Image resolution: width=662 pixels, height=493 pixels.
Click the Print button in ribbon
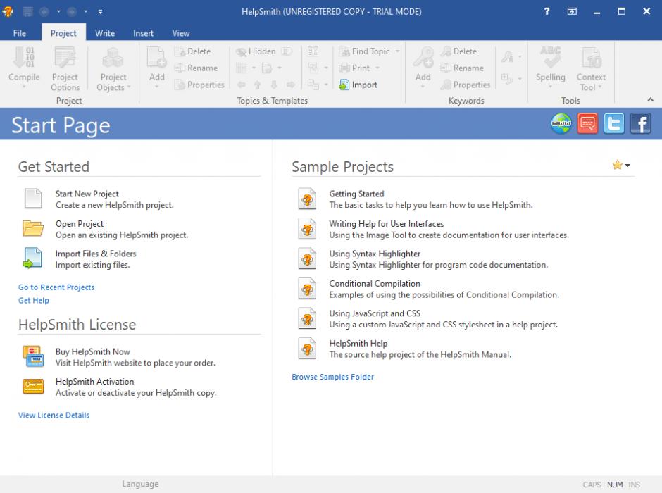tap(355, 68)
